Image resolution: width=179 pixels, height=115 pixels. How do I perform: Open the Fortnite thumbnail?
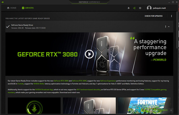tap(144, 105)
